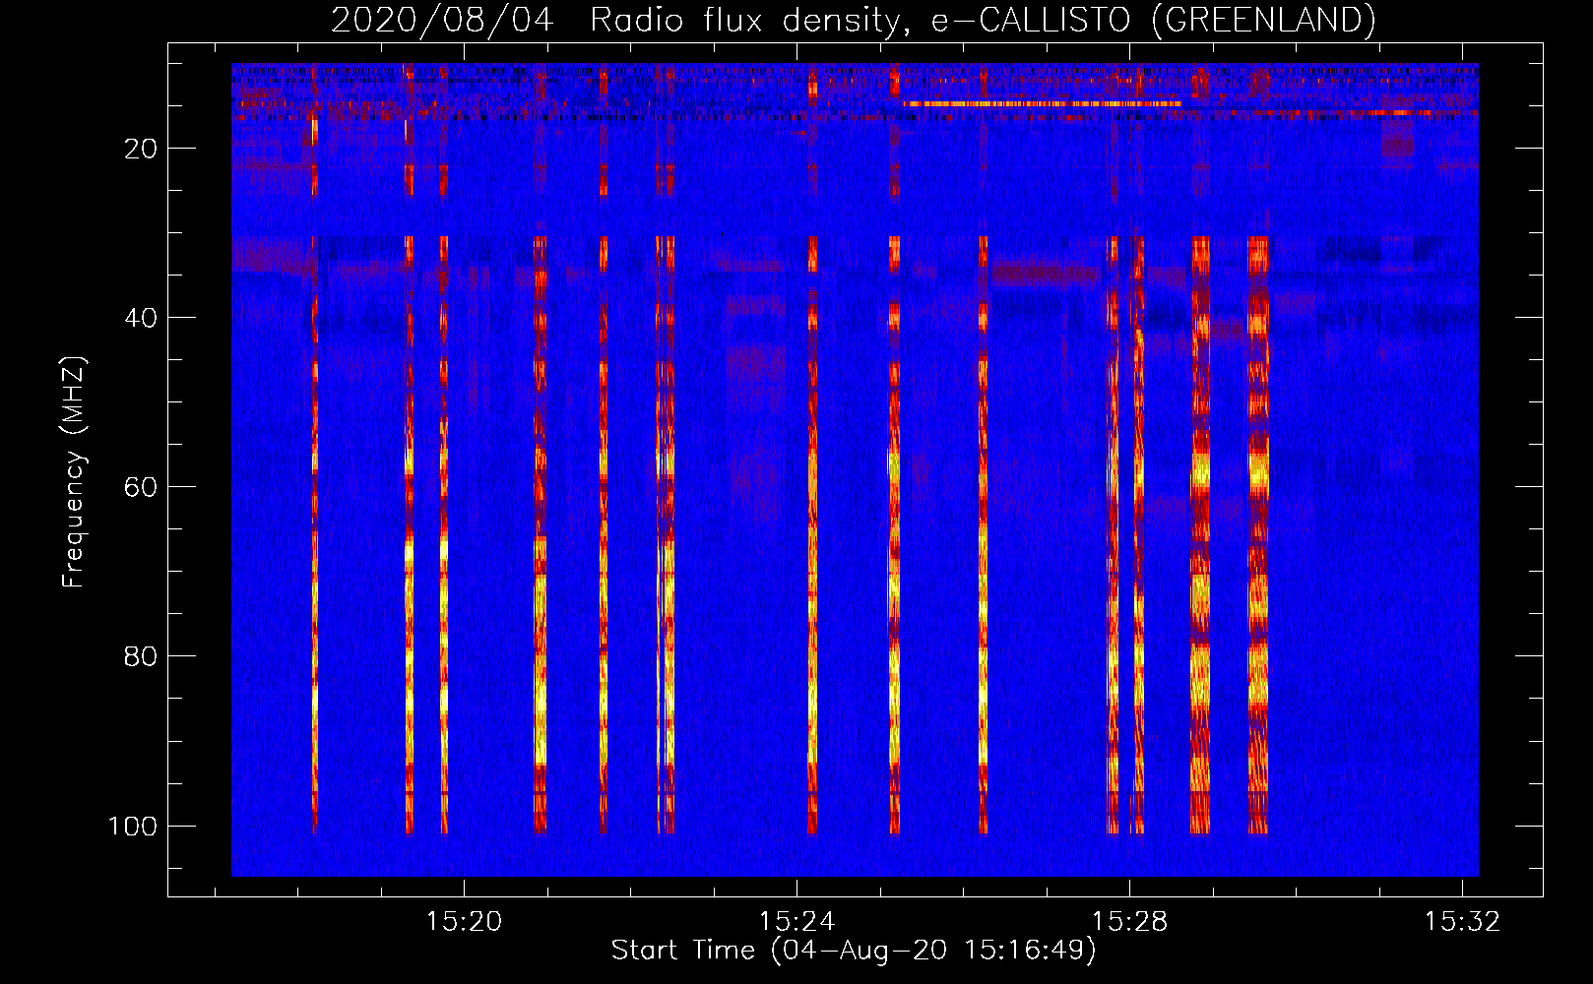Click the '80' frequency tick label

pyautogui.click(x=141, y=656)
